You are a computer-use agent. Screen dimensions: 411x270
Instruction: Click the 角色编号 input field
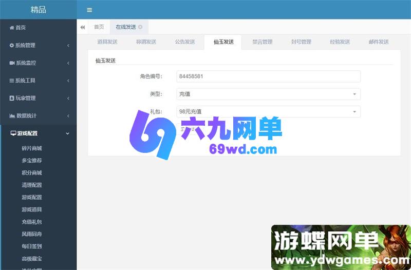(268, 76)
